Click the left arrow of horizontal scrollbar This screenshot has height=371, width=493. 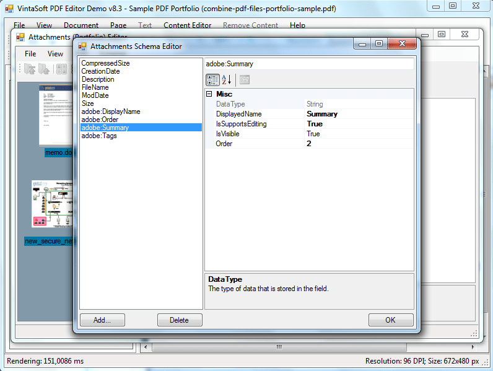click(146, 347)
